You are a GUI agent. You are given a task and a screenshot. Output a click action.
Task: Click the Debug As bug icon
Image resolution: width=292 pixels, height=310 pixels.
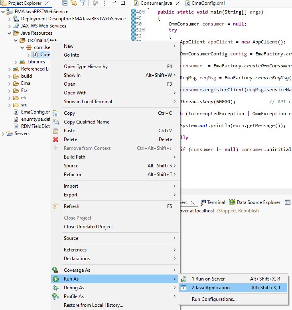(x=55, y=288)
